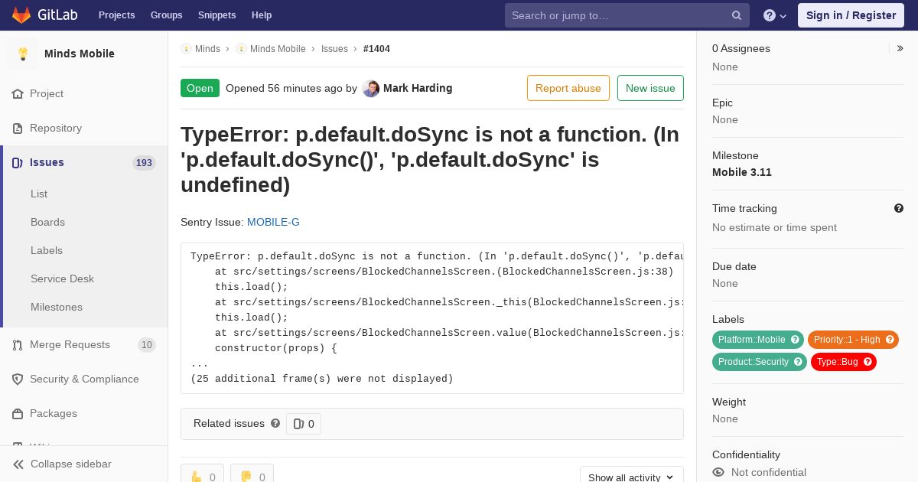
Task: Click the Not confidential eye icon
Action: coord(718,473)
